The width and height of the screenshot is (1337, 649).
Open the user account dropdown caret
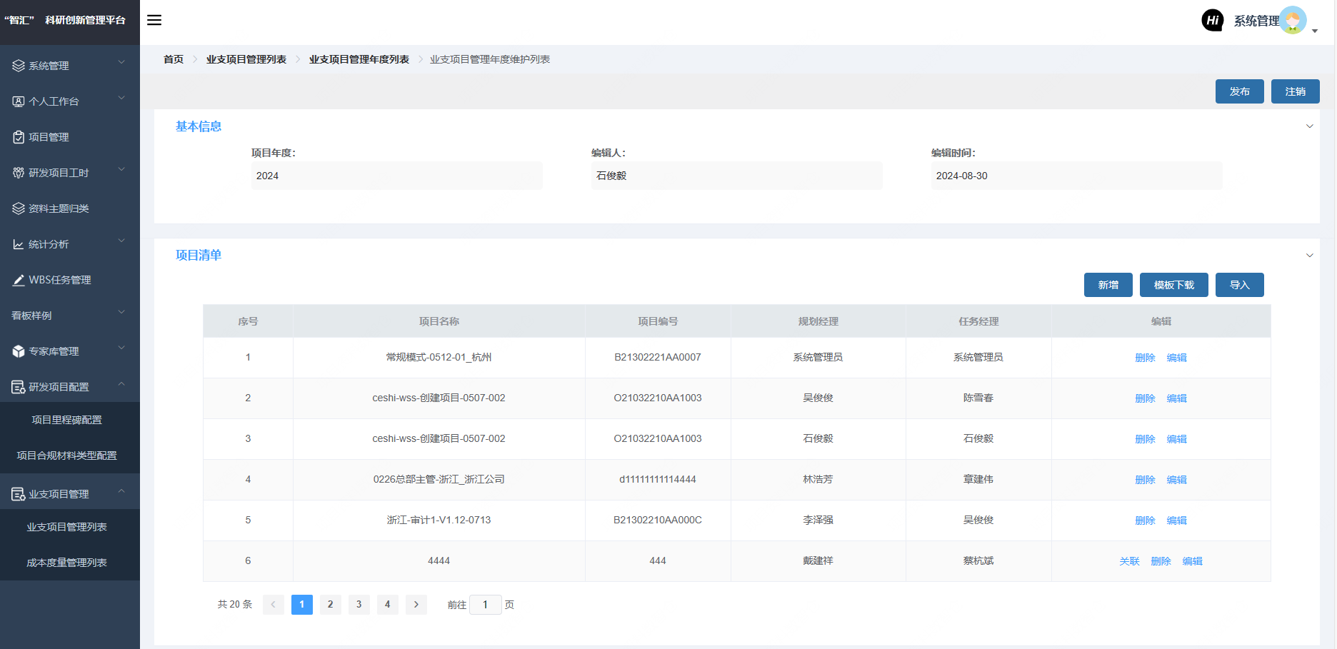[x=1315, y=31]
